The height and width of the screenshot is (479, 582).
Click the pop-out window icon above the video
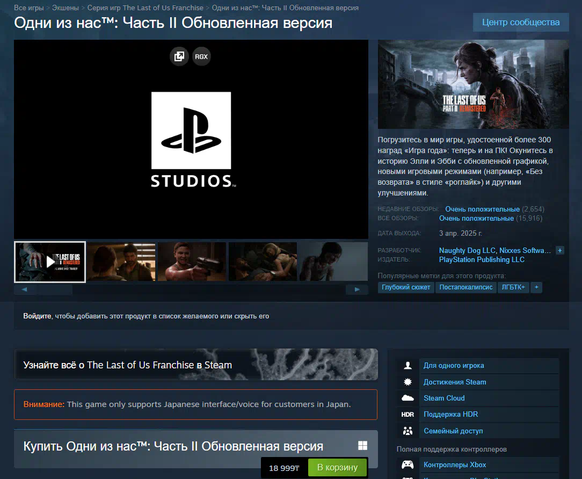tap(179, 56)
